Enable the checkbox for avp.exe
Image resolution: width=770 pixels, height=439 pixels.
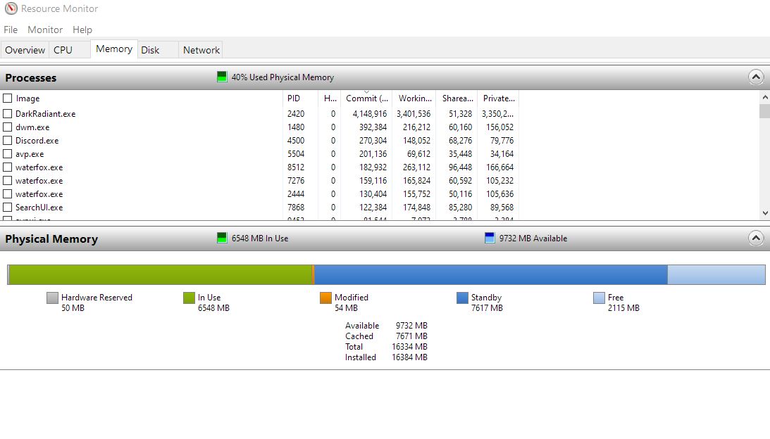[8, 153]
